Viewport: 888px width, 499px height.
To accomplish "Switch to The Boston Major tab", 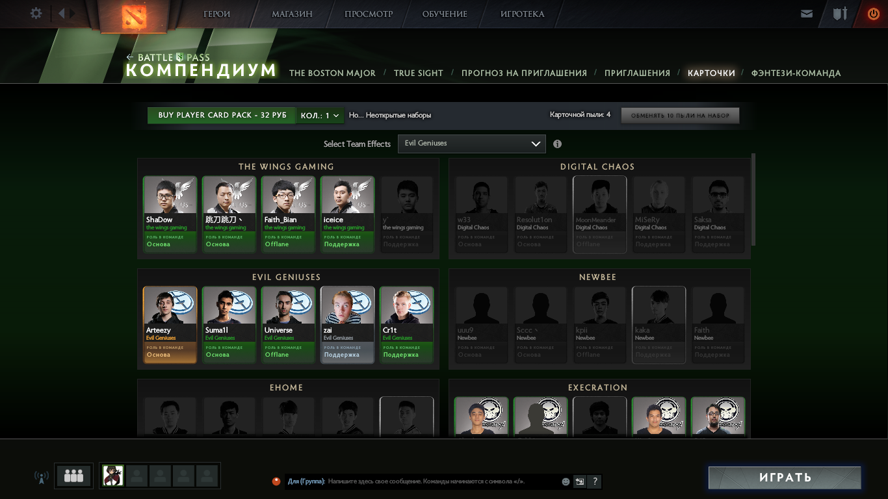I will tap(332, 73).
